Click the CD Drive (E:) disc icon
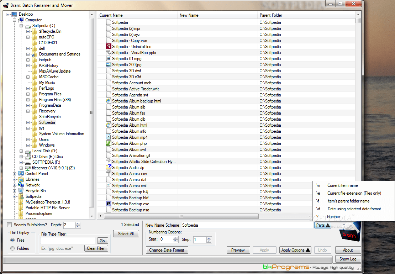395x274 pixels. click(28, 156)
